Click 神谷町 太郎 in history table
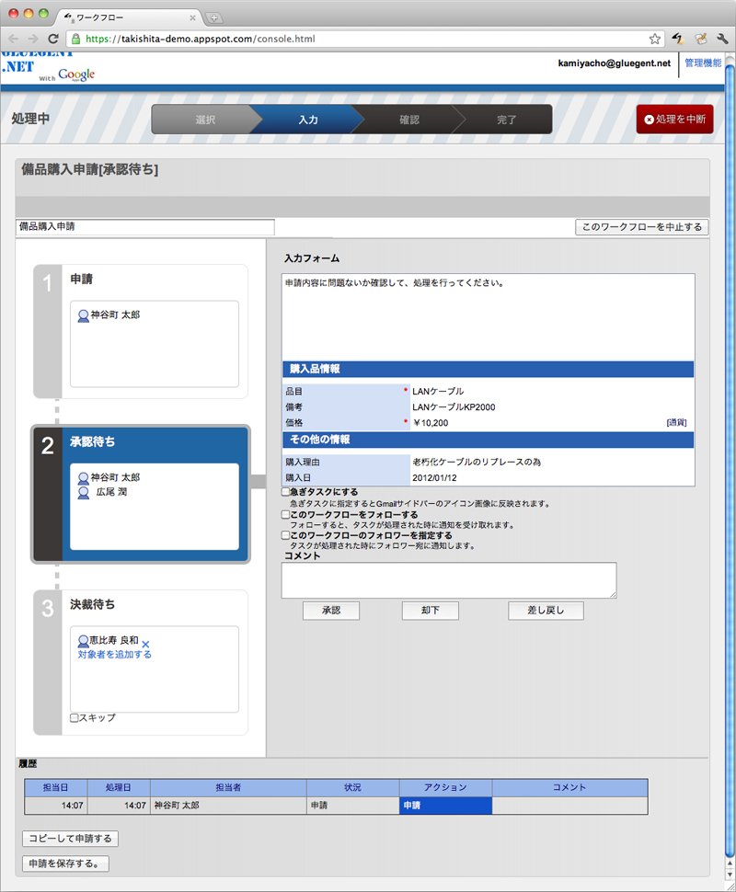Viewport: 736px width, 892px height. click(177, 806)
